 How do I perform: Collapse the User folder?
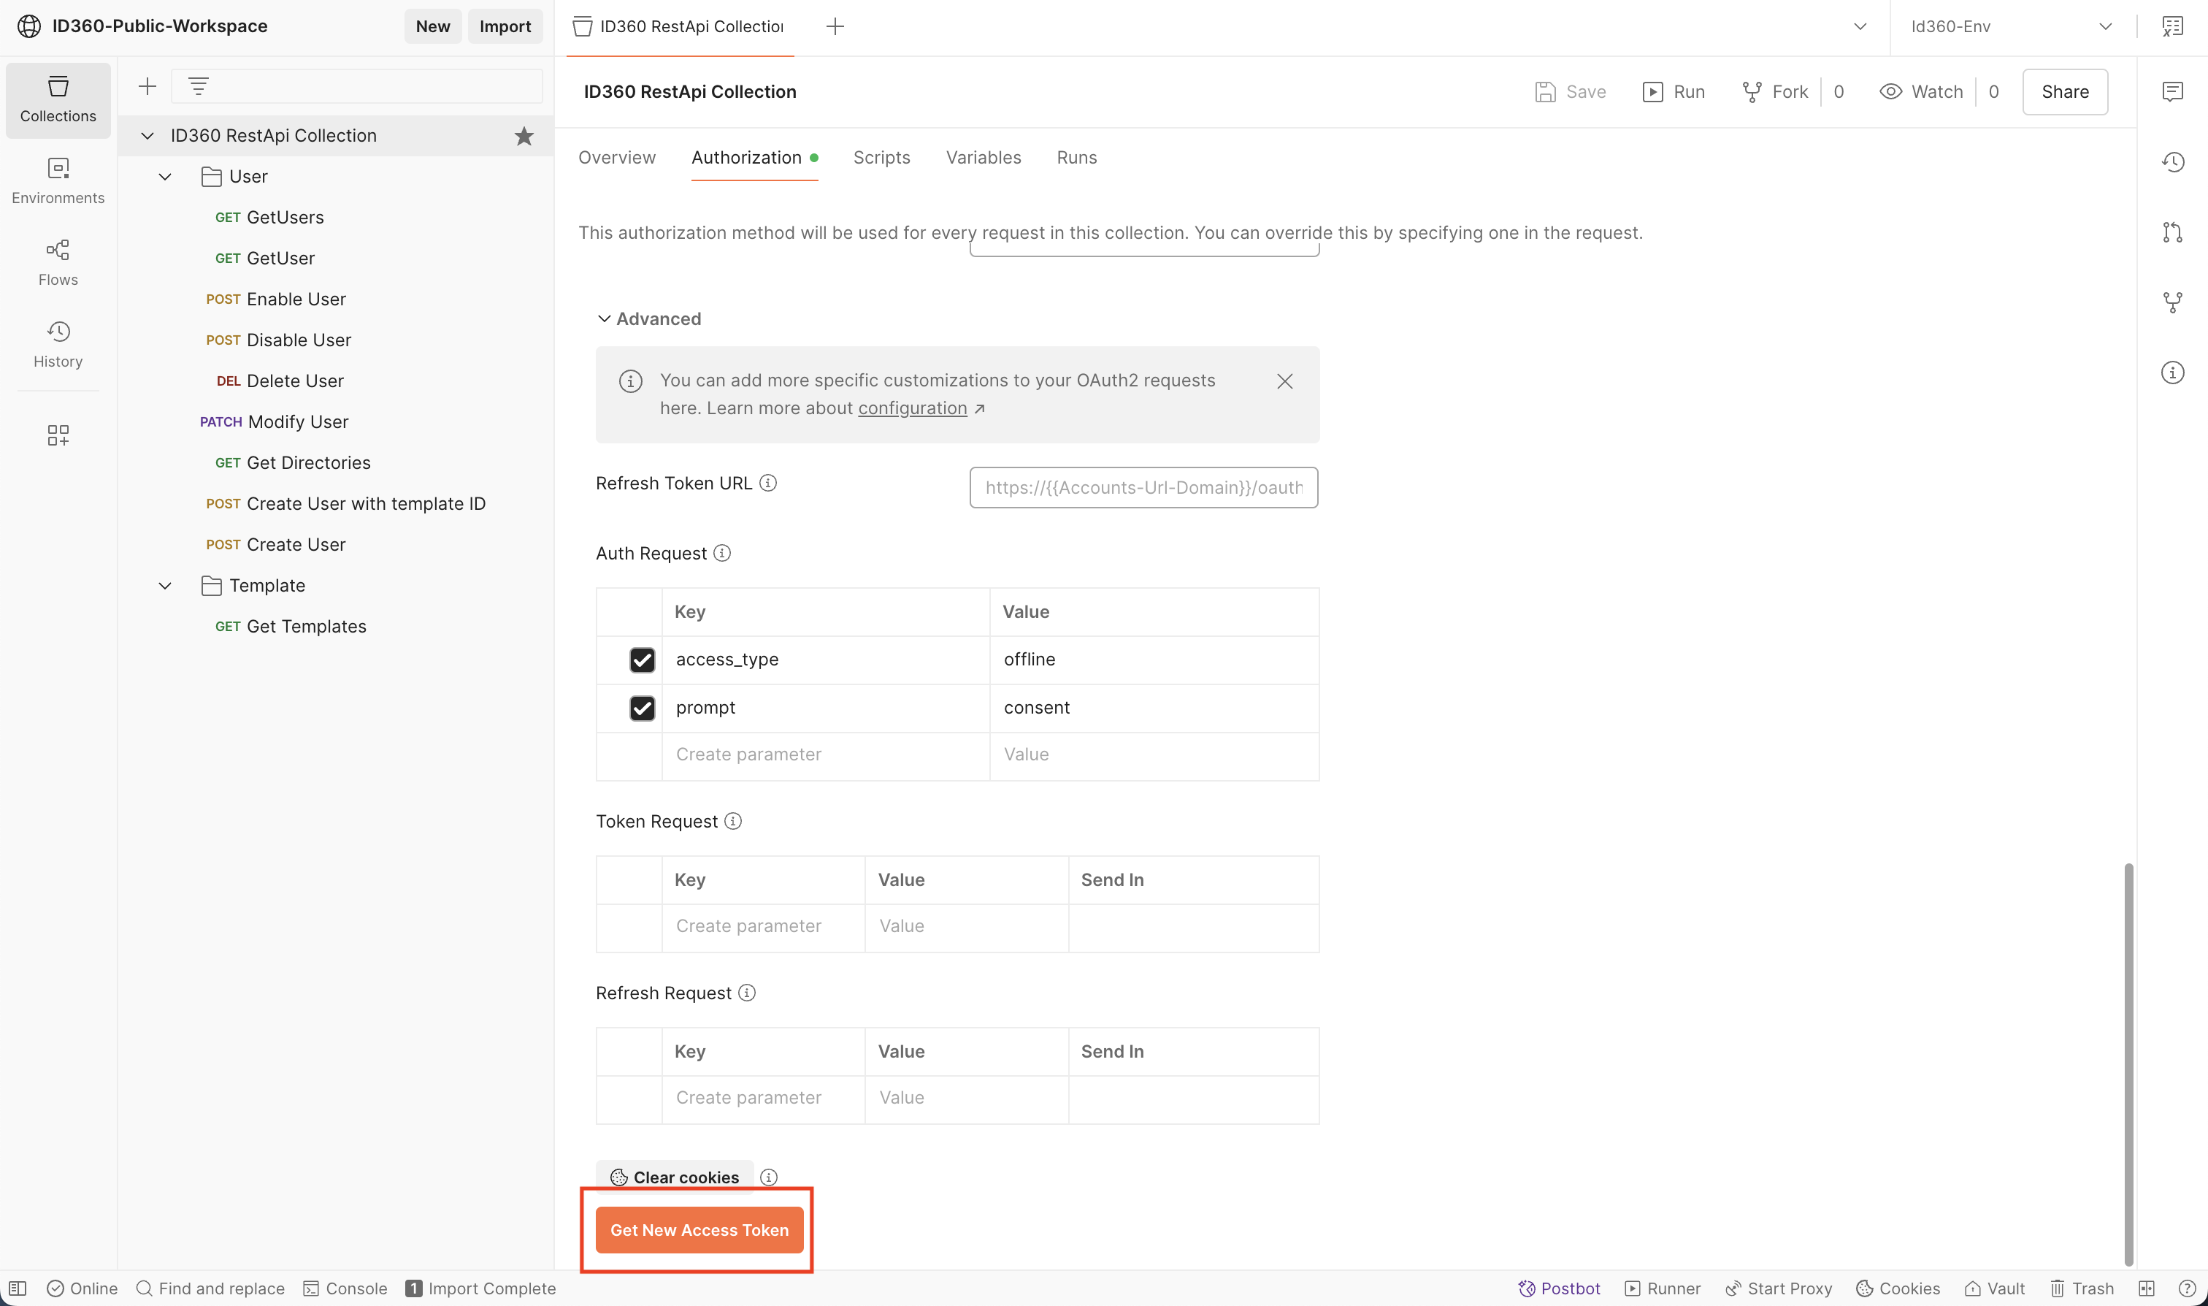tap(164, 177)
